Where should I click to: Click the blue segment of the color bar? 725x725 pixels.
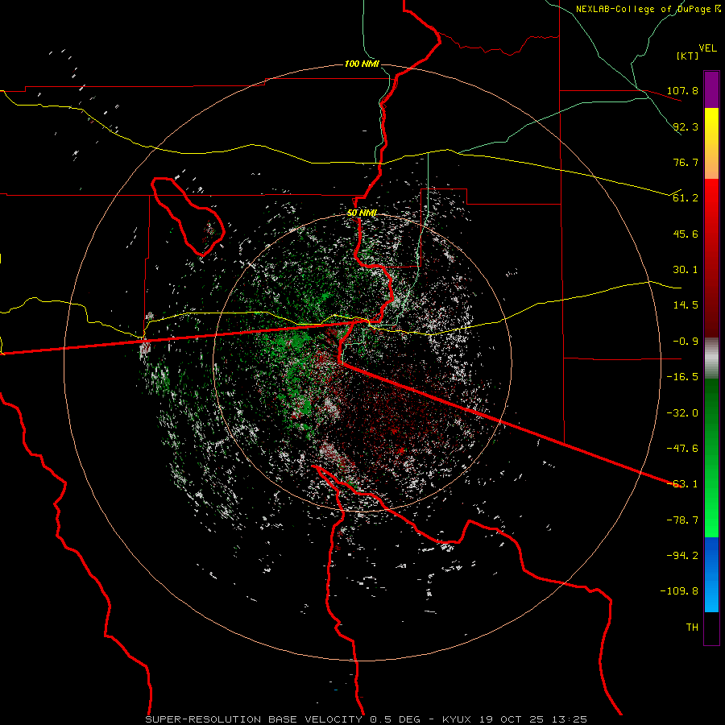coord(711,574)
